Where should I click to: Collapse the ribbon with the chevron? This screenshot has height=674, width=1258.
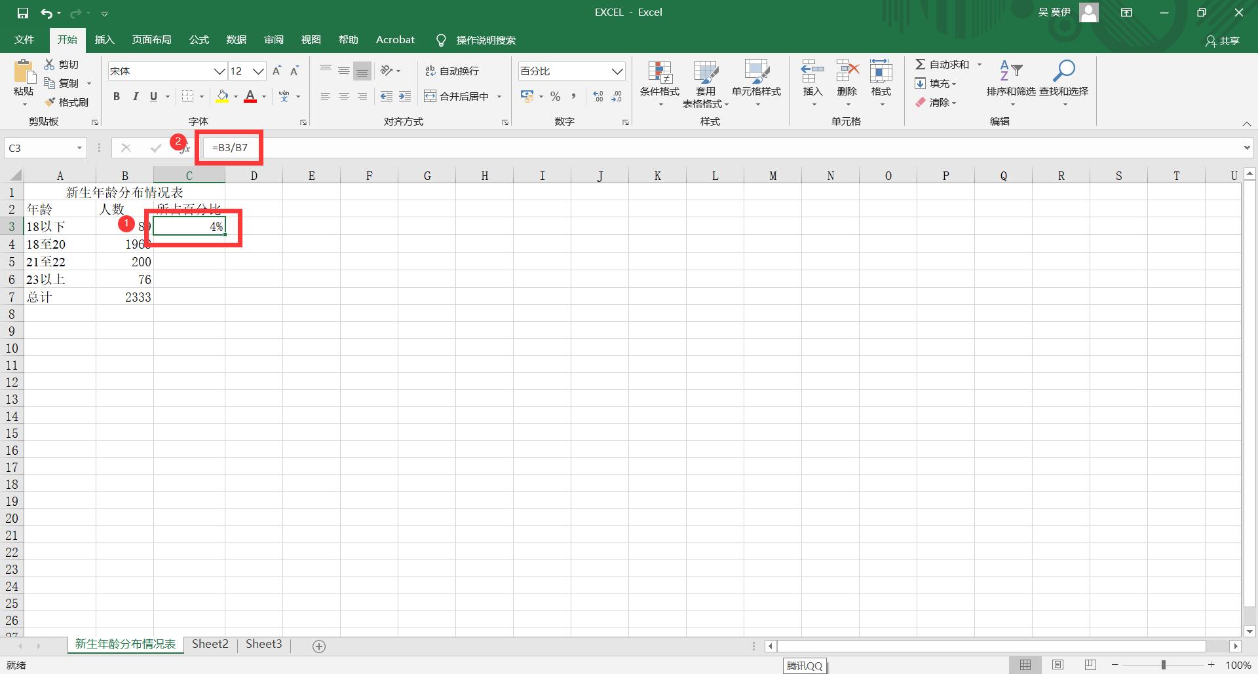pos(1246,123)
